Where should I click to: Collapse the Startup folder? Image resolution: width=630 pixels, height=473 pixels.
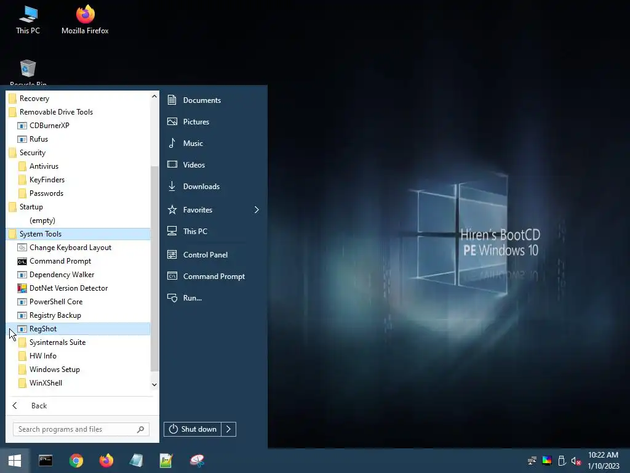[78, 207]
